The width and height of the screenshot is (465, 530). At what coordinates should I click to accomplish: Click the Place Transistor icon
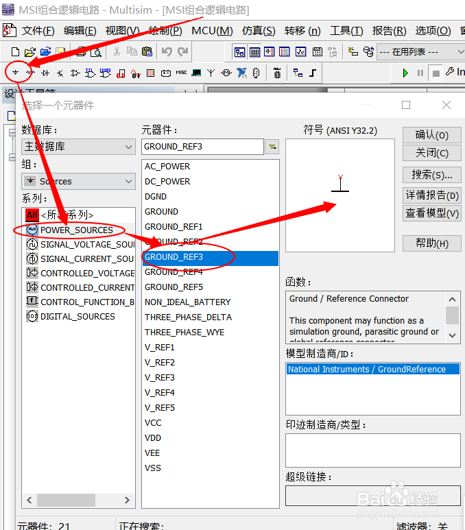coord(60,73)
